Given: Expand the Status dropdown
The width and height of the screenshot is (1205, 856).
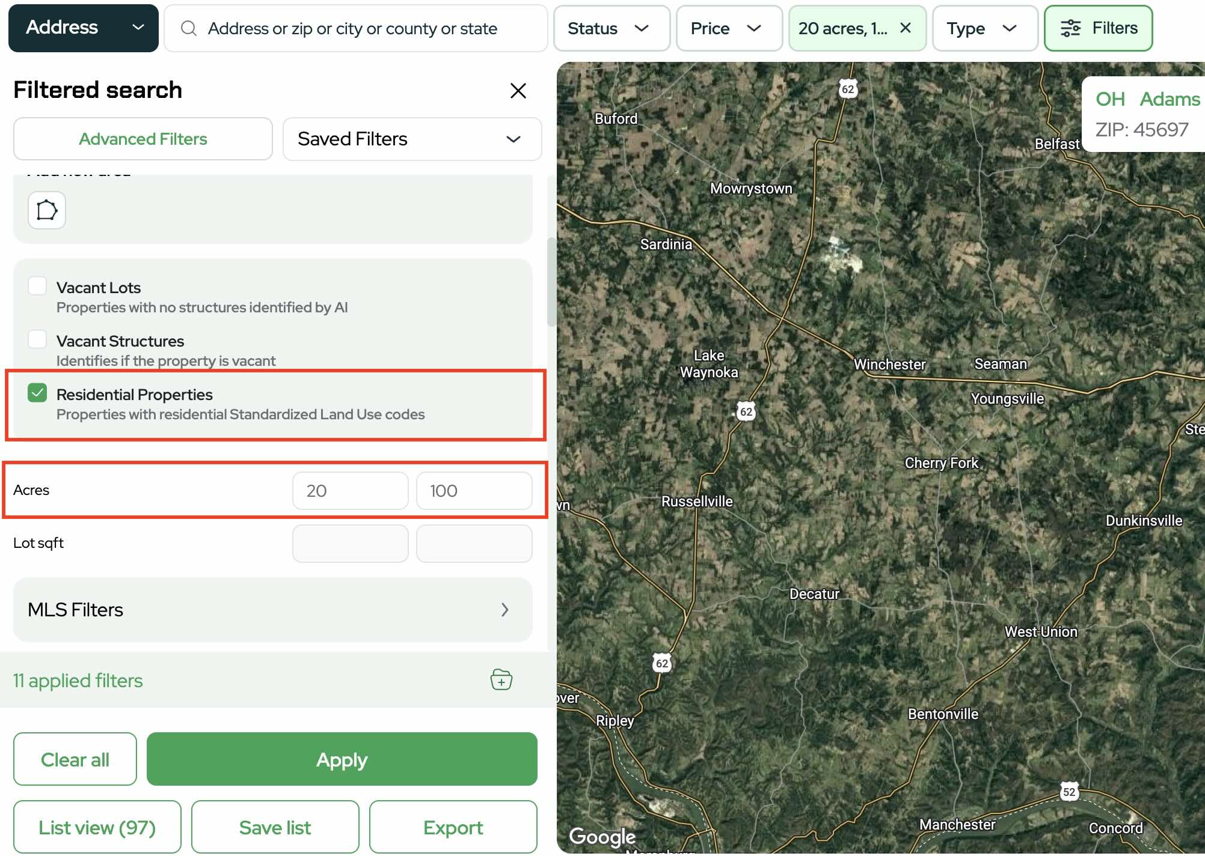Looking at the screenshot, I should coord(611,28).
